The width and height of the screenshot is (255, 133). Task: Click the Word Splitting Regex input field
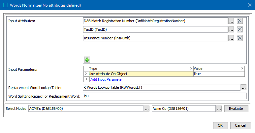(x=164, y=96)
